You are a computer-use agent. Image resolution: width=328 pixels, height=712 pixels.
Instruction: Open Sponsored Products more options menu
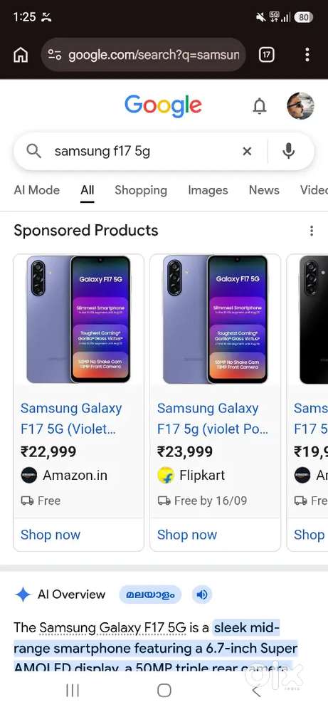click(x=312, y=231)
